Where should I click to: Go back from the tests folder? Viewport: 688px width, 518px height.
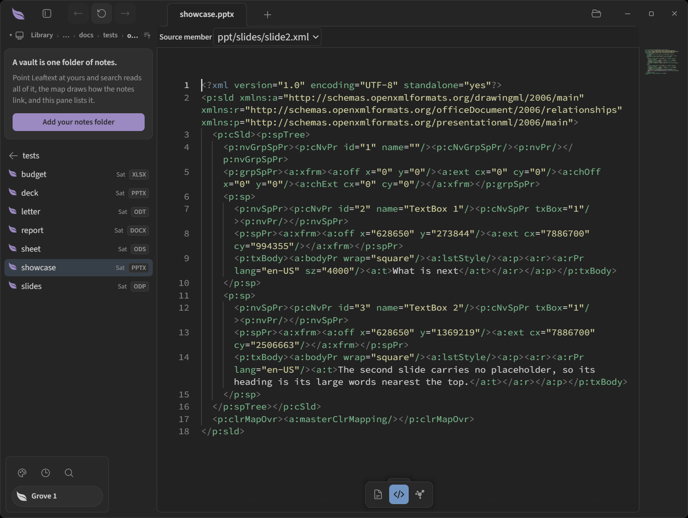click(x=13, y=156)
